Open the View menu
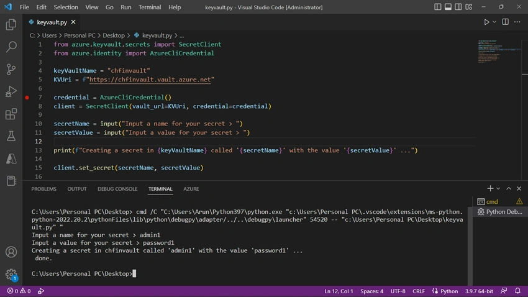This screenshot has height=297, width=528. coord(91,7)
